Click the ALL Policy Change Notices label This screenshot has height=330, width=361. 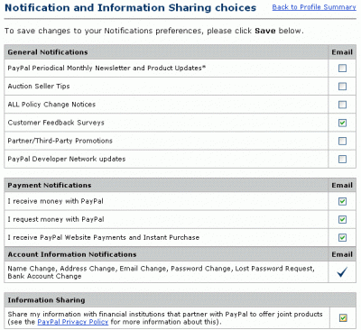click(x=51, y=105)
